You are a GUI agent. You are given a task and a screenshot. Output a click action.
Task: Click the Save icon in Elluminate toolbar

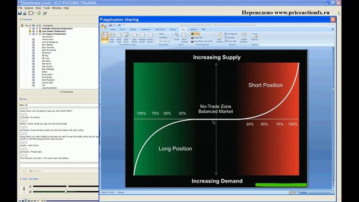tap(20, 13)
